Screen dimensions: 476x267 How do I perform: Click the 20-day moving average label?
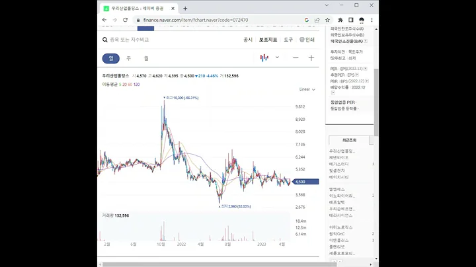(124, 85)
